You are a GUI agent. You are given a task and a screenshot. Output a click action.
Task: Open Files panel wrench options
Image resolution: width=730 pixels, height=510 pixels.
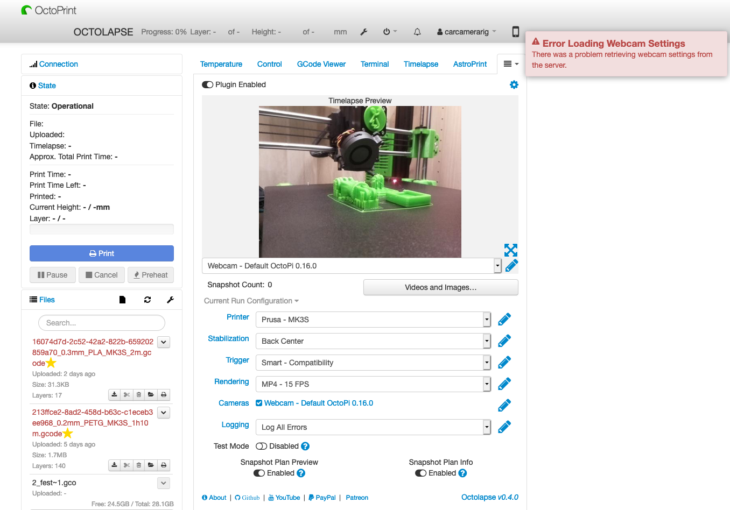[170, 300]
